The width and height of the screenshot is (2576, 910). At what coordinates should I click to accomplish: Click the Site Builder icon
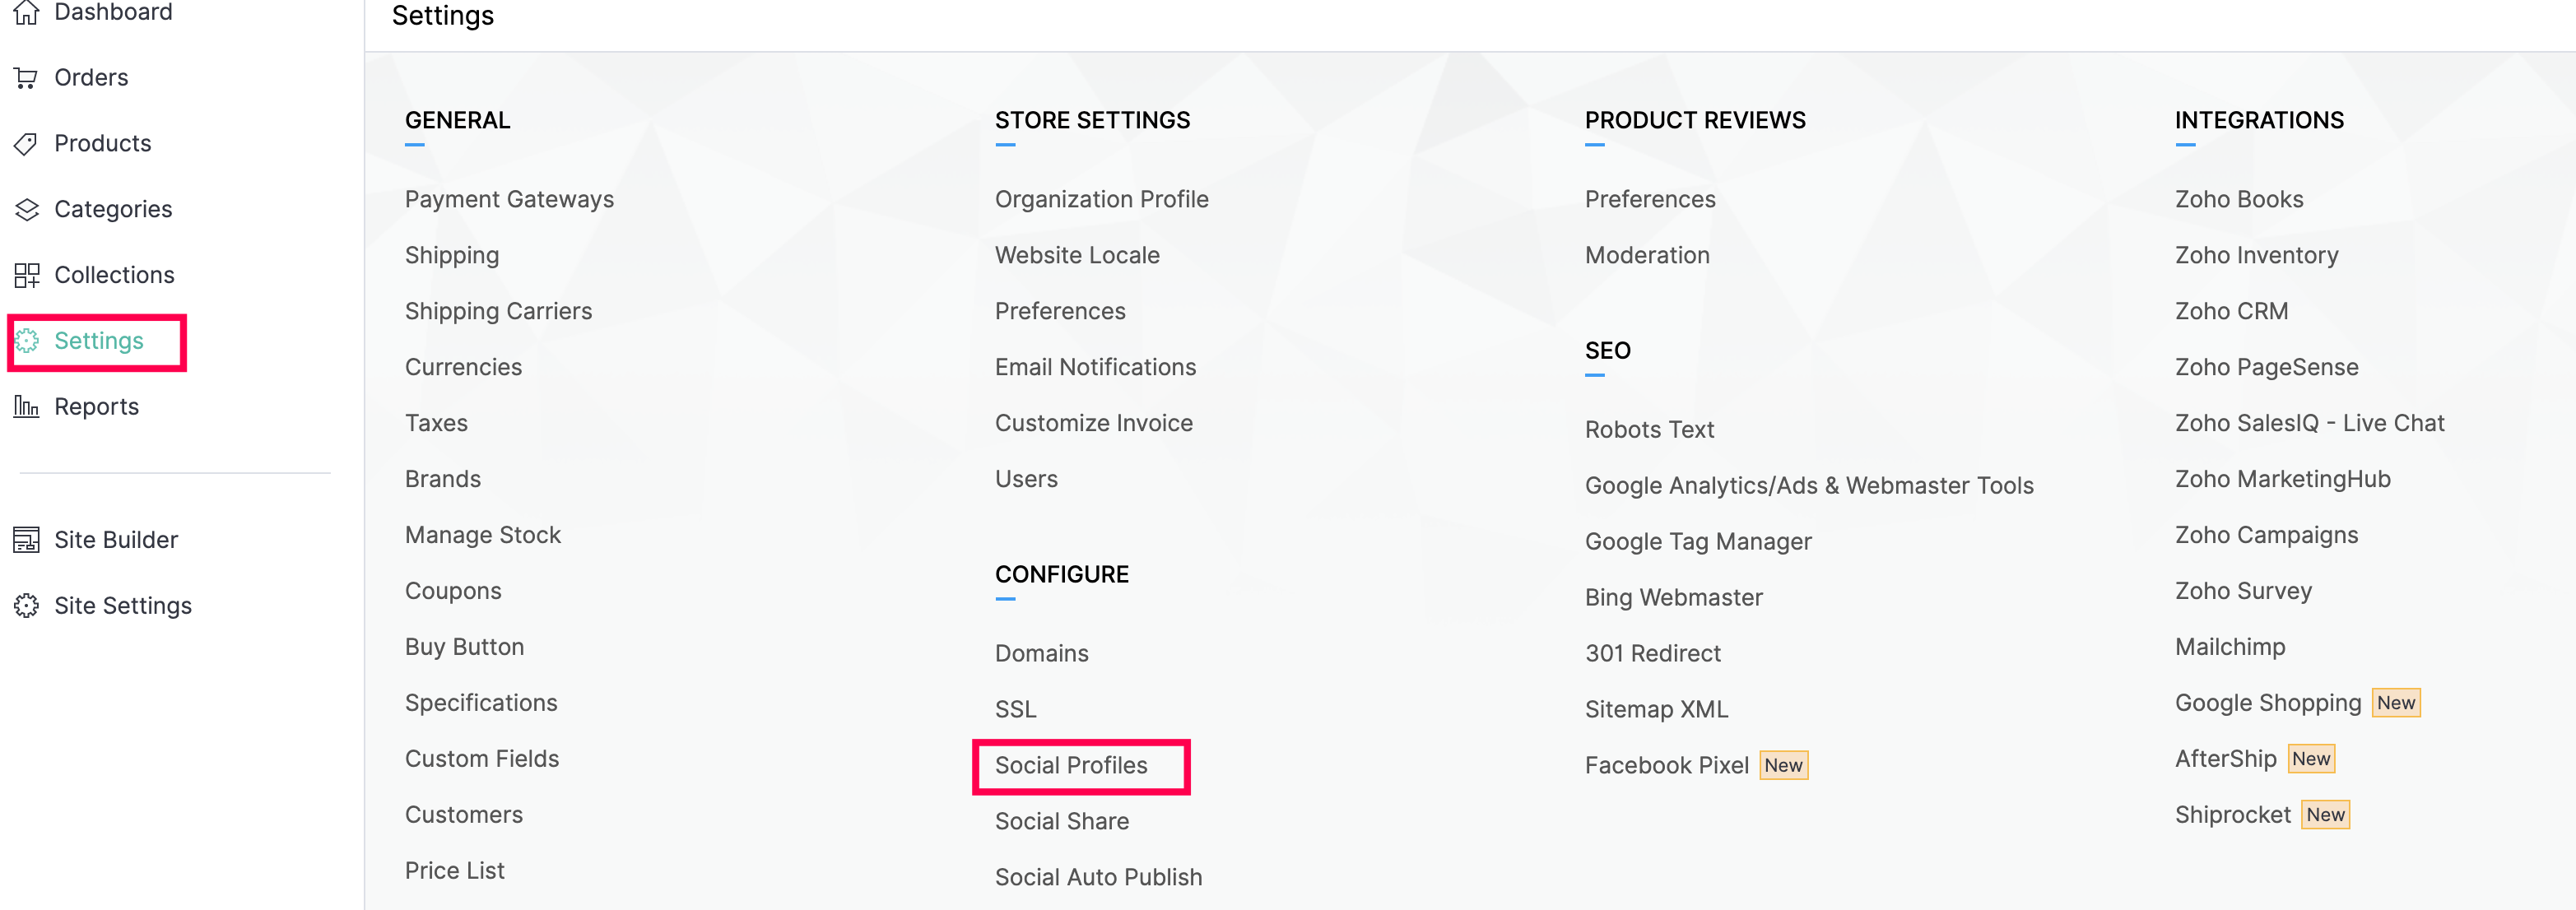[27, 540]
